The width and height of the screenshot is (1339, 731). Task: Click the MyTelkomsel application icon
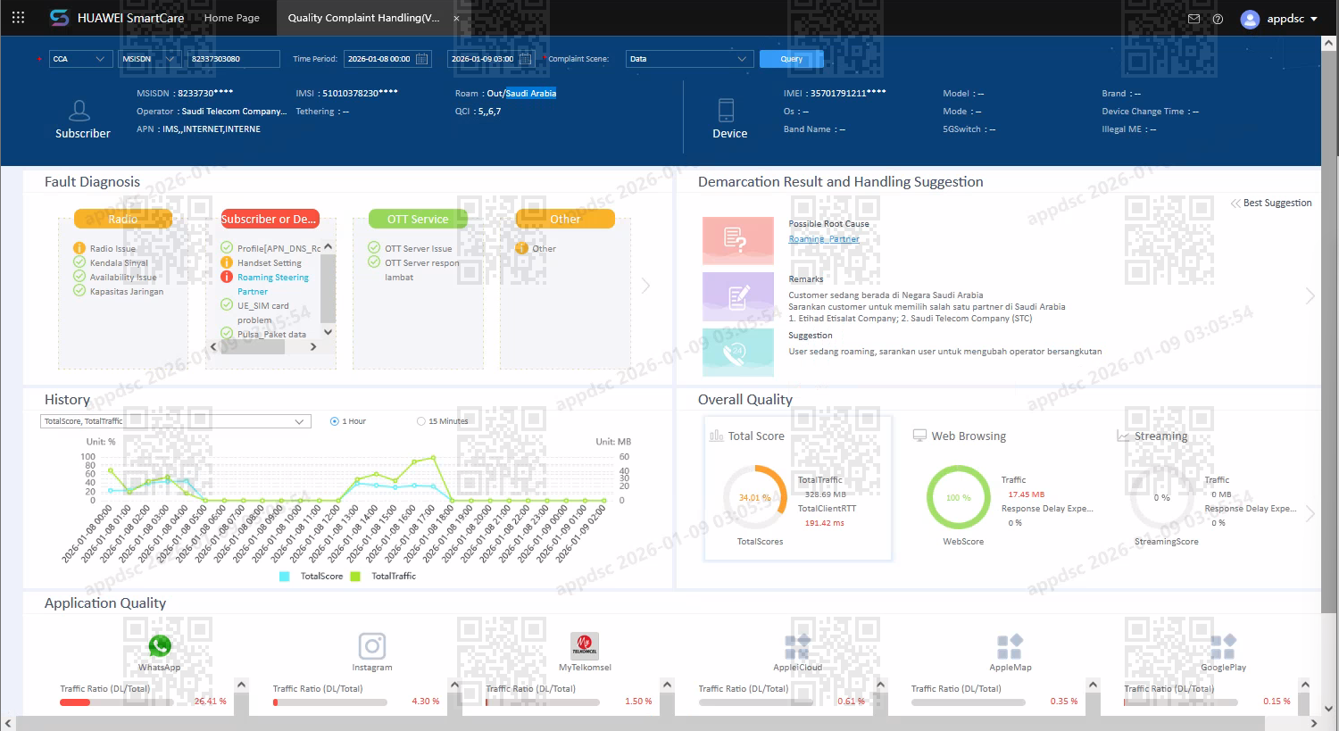pyautogui.click(x=585, y=645)
